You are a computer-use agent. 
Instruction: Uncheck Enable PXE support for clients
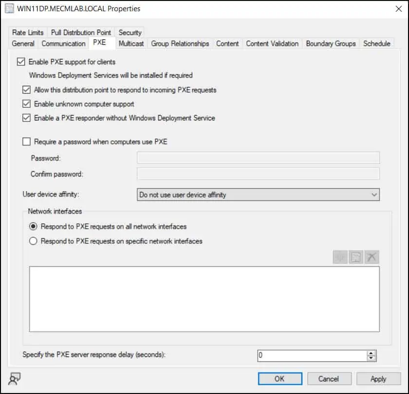(20, 62)
